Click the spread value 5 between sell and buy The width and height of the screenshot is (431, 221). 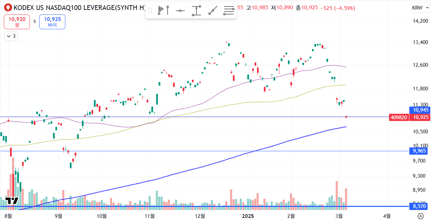tap(35, 22)
